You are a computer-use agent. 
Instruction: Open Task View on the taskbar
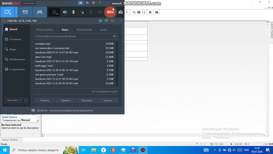click(x=84, y=150)
